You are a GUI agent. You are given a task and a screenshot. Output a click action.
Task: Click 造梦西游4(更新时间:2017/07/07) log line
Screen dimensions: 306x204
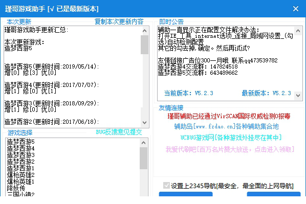52,85
